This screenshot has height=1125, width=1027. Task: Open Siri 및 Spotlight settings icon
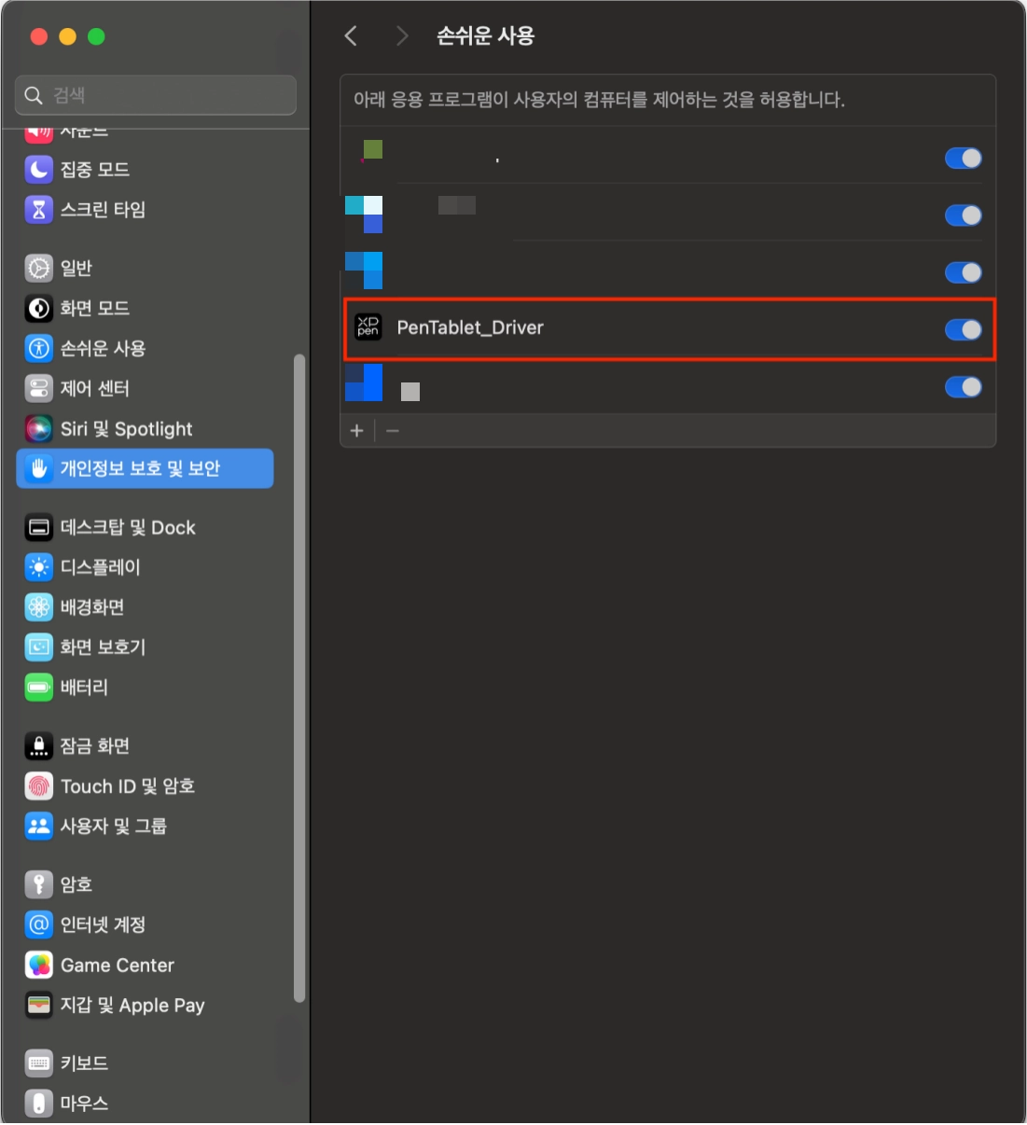tap(38, 428)
